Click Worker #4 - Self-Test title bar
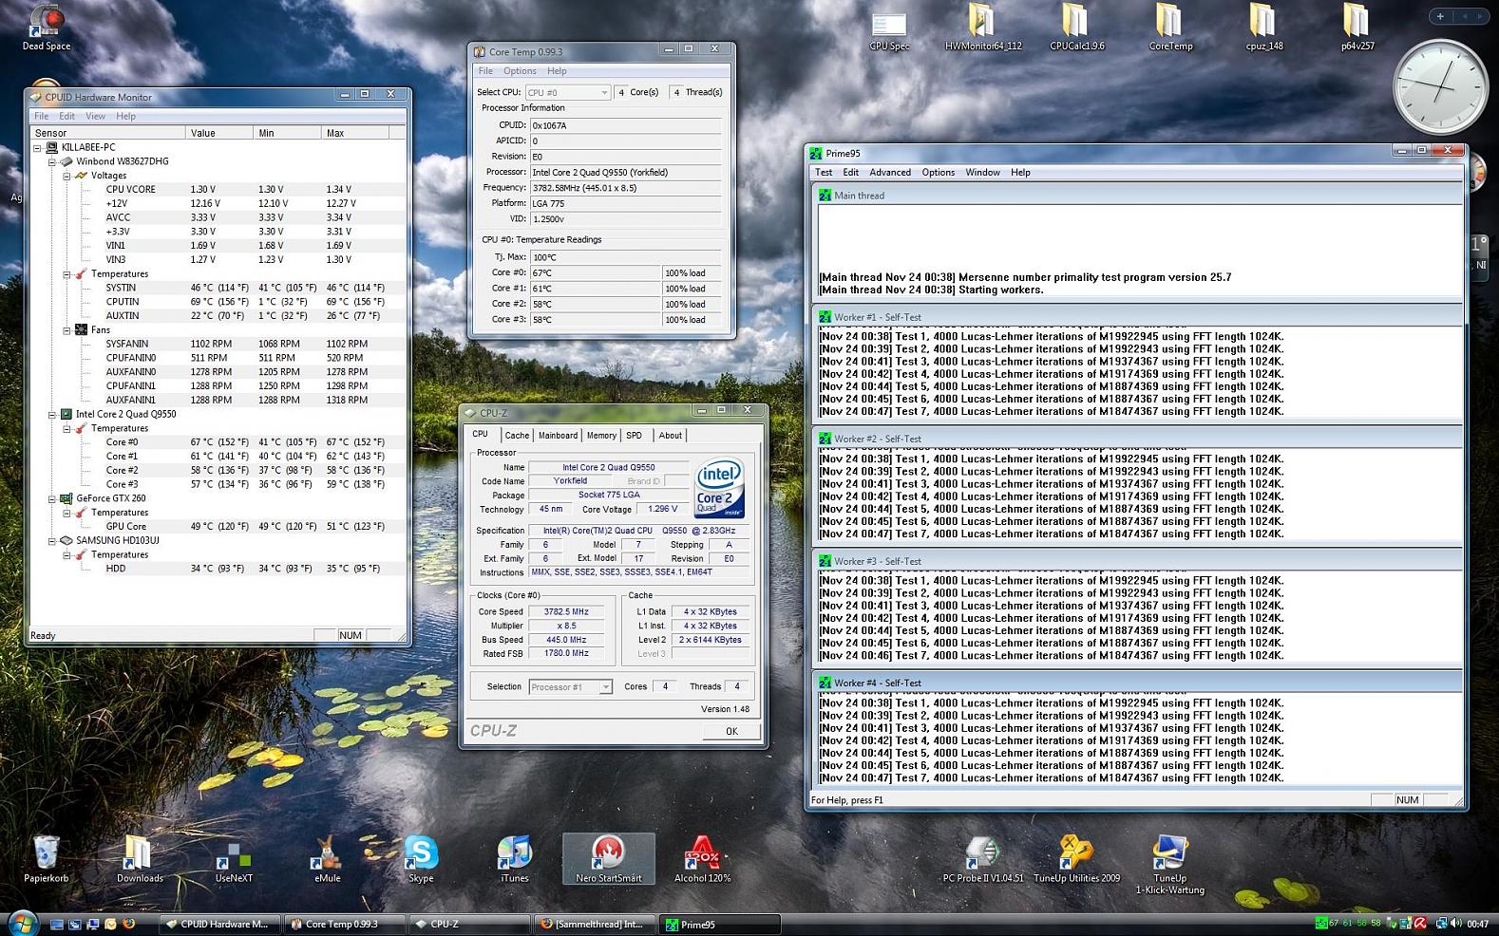 point(1136,683)
